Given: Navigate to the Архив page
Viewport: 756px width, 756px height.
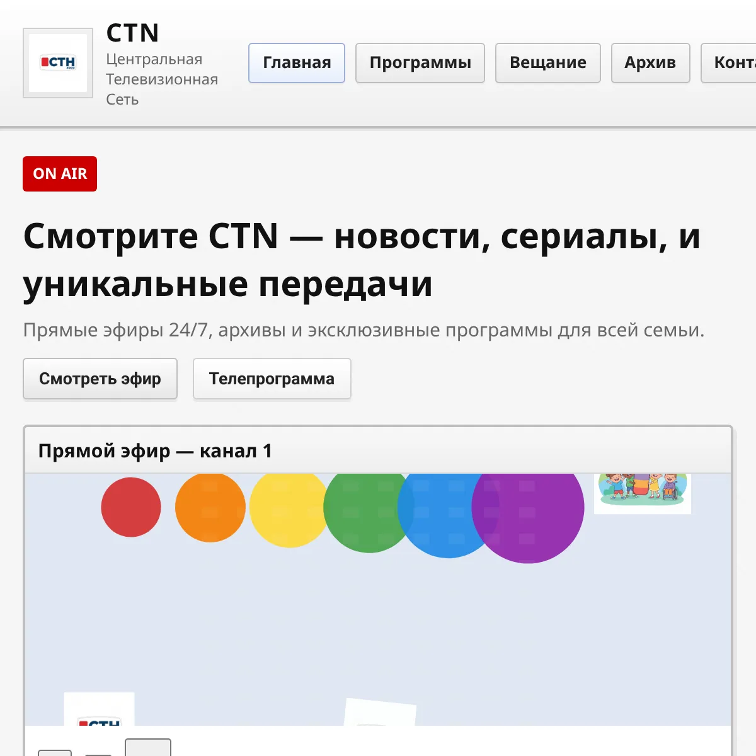Looking at the screenshot, I should coord(650,63).
